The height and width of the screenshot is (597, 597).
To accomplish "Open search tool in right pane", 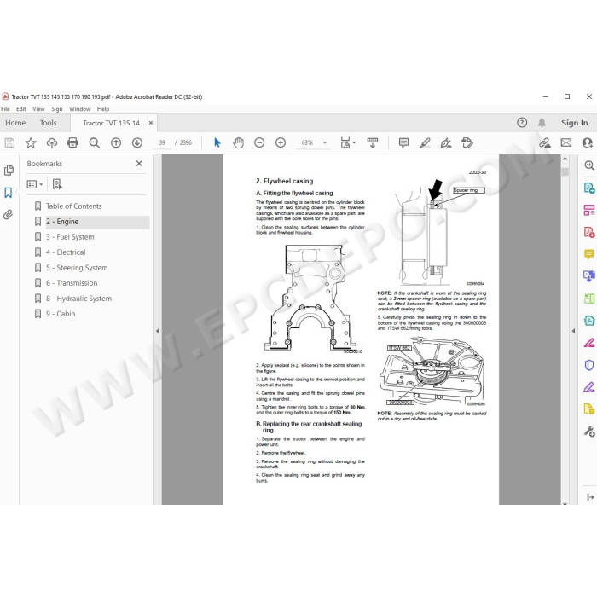I will pyautogui.click(x=589, y=165).
